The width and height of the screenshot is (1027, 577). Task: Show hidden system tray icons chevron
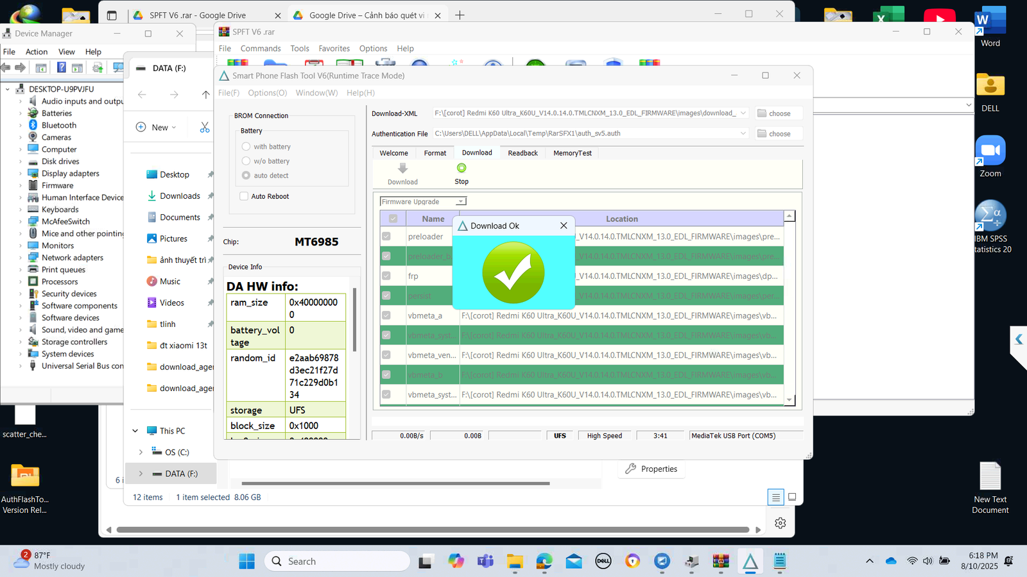coord(870,561)
